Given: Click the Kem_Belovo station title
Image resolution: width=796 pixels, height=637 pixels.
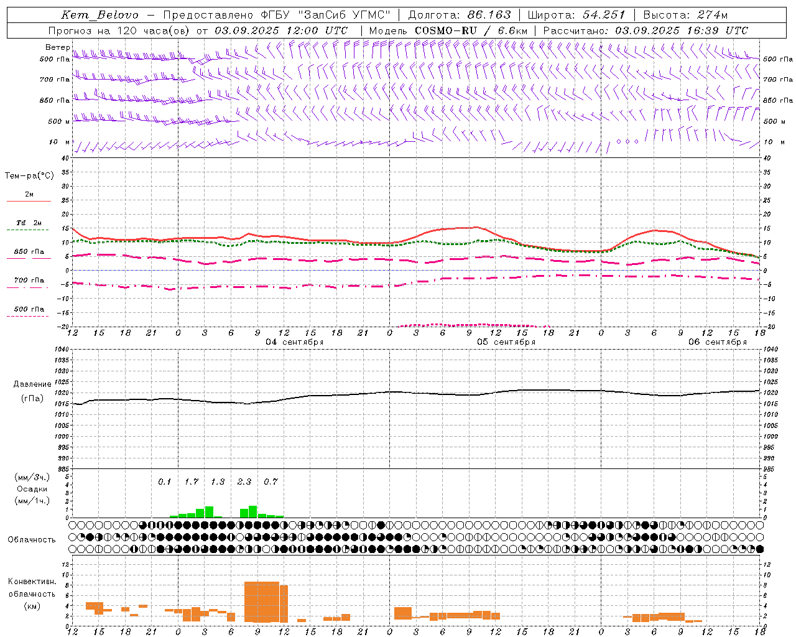Looking at the screenshot, I should click(100, 15).
